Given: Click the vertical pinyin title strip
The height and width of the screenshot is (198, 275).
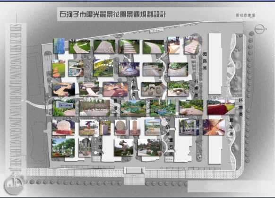Looking at the screenshot, I should tap(16, 98).
